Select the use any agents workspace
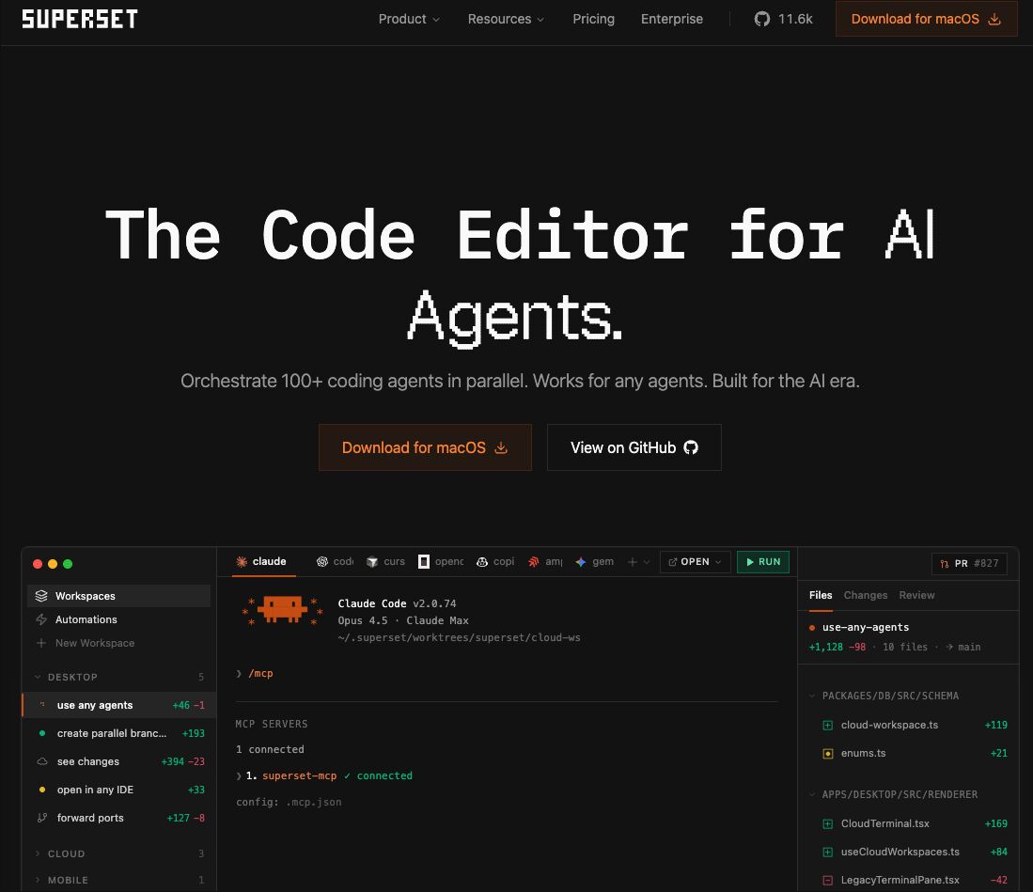Viewport: 1033px width, 892px height. pos(119,705)
